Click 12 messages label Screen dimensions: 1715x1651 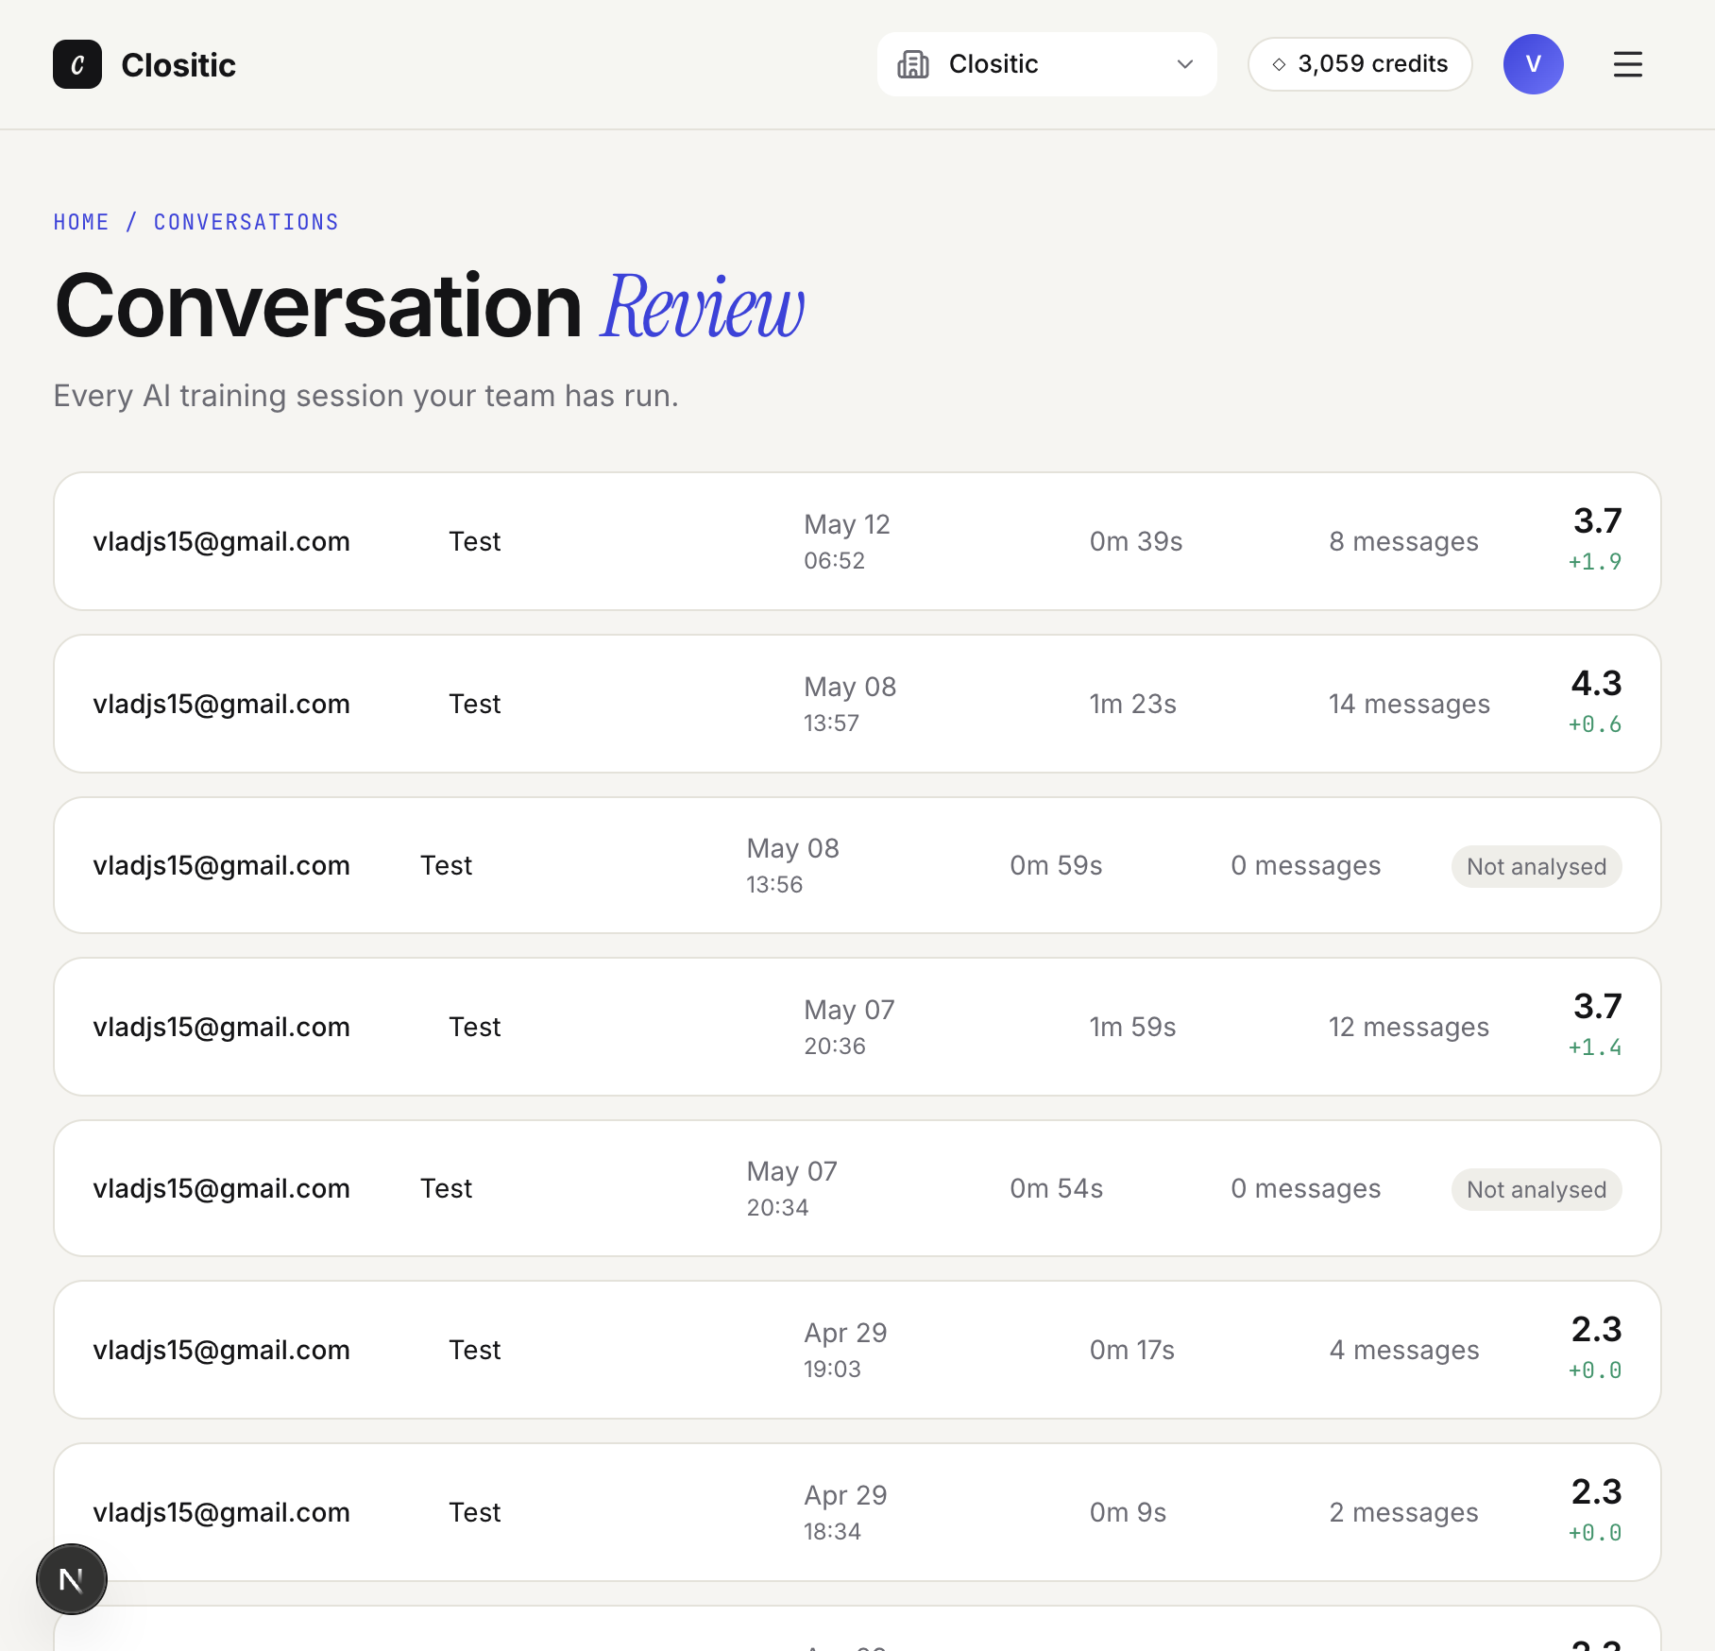[x=1409, y=1027]
